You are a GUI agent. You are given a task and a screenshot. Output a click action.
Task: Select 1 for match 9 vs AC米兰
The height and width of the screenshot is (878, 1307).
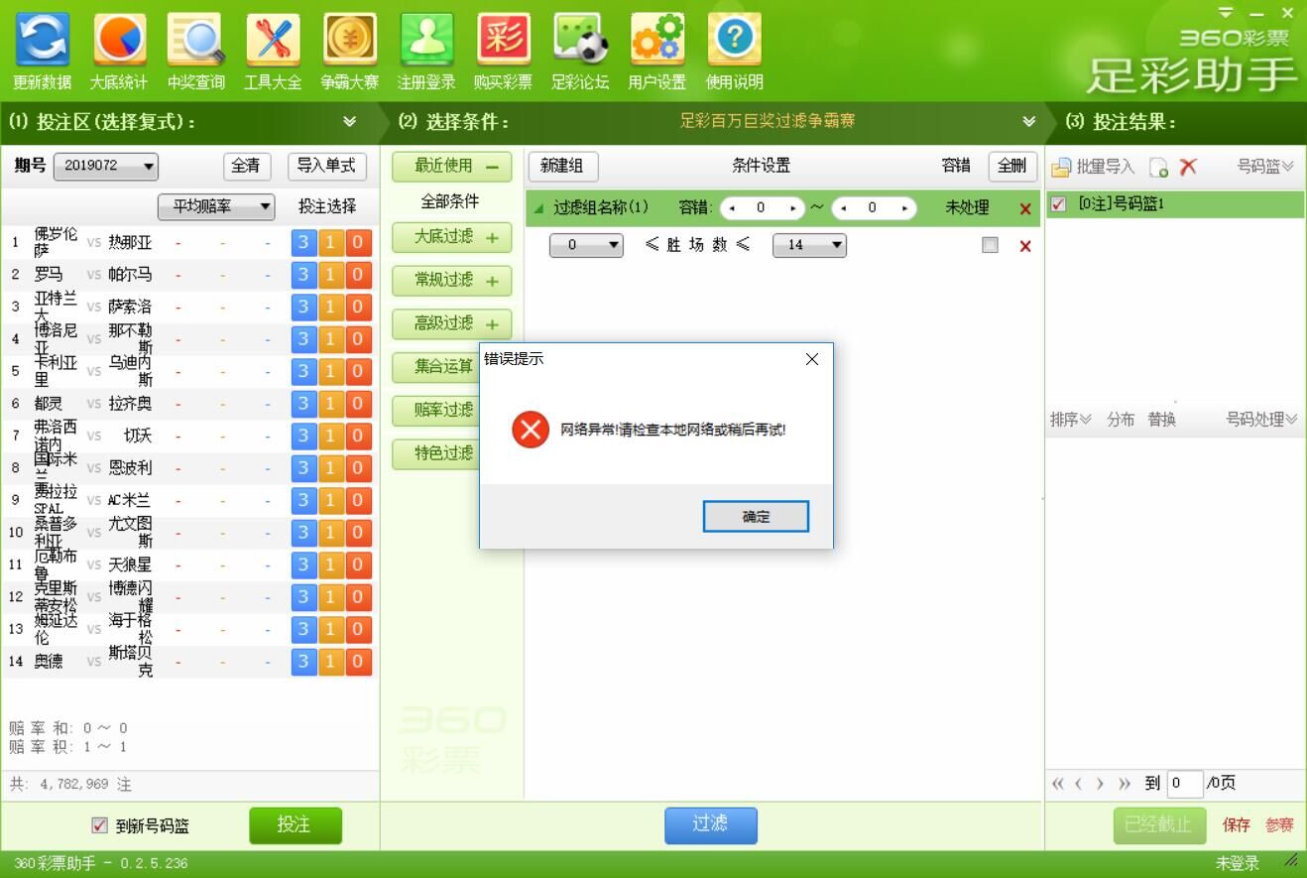pos(330,500)
